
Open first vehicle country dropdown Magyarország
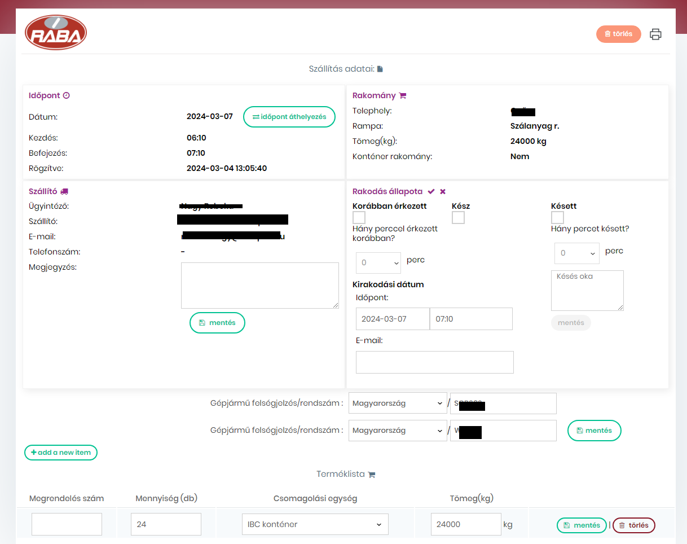click(x=398, y=403)
